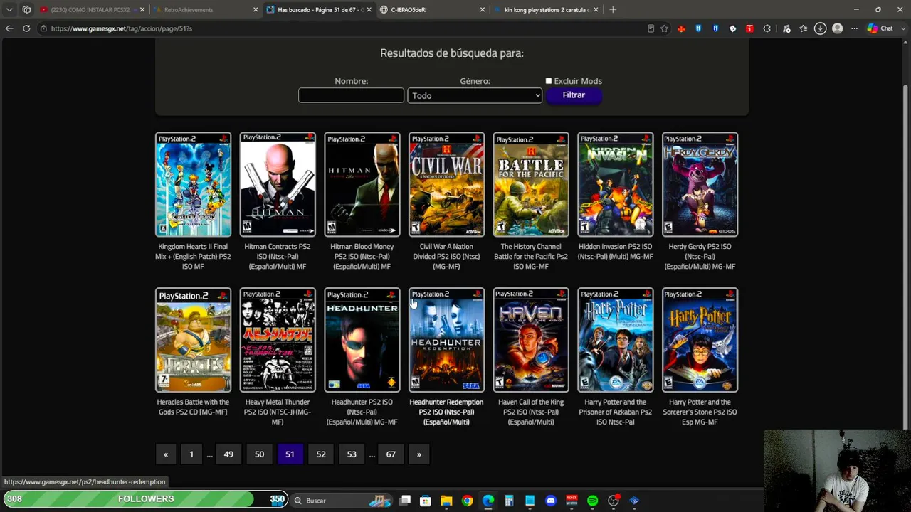Click the address bar URL
Viewport: 911px width, 512px height.
click(x=122, y=28)
